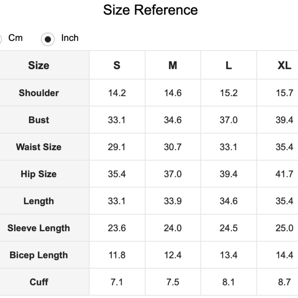Viewport: 298px width, 298px height.
Task: Select the Cm unit radio button
Action: click(0, 39)
